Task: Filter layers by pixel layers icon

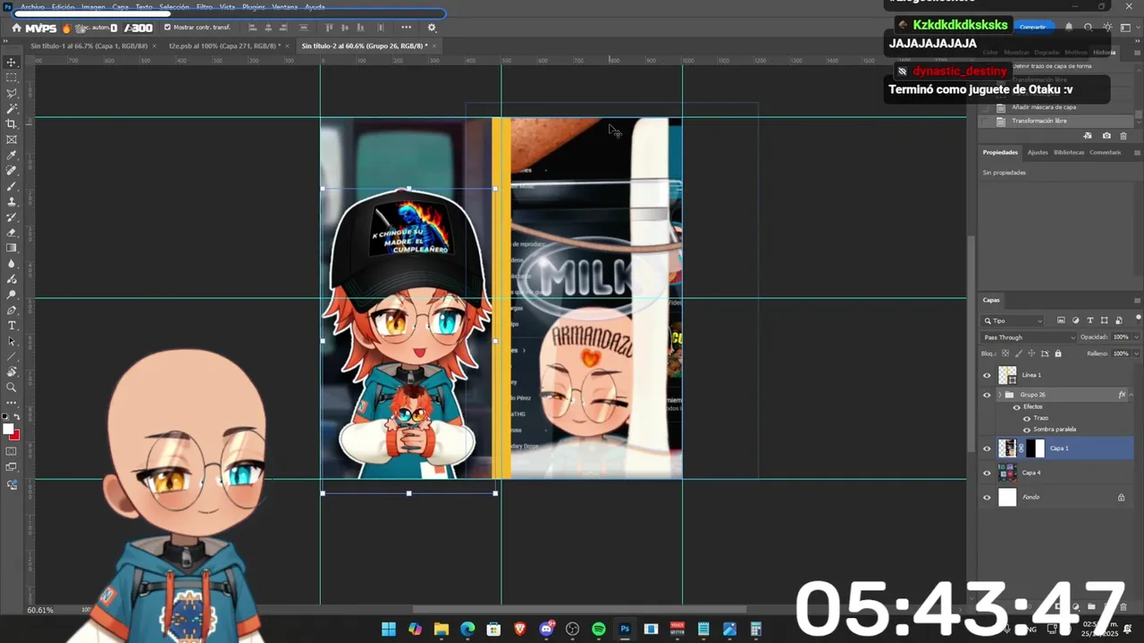Action: [1061, 321]
